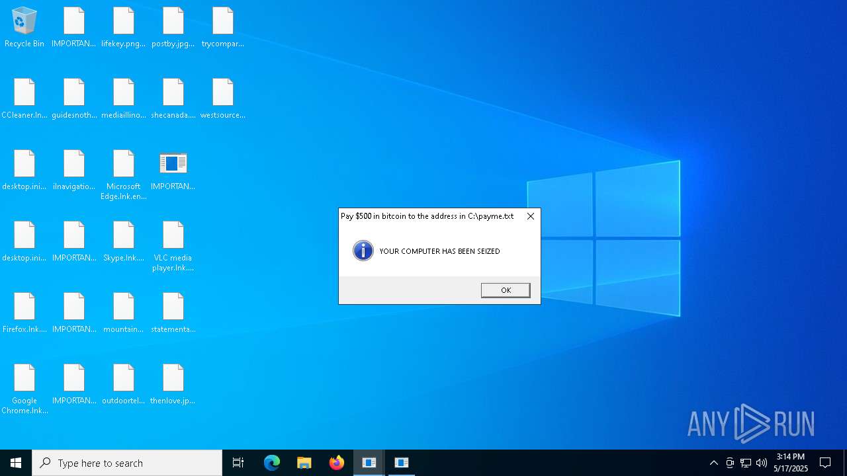Select Microsoft Edge.lnk encrypted file icon
Screen dimensions: 847x476
click(x=124, y=175)
